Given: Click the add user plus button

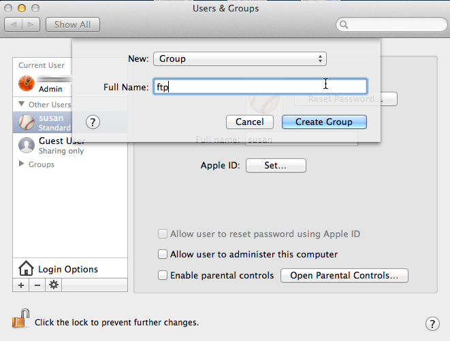Looking at the screenshot, I should pyautogui.click(x=21, y=285).
